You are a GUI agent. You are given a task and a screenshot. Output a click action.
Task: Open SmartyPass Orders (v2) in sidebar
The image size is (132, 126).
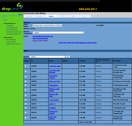click(14, 32)
